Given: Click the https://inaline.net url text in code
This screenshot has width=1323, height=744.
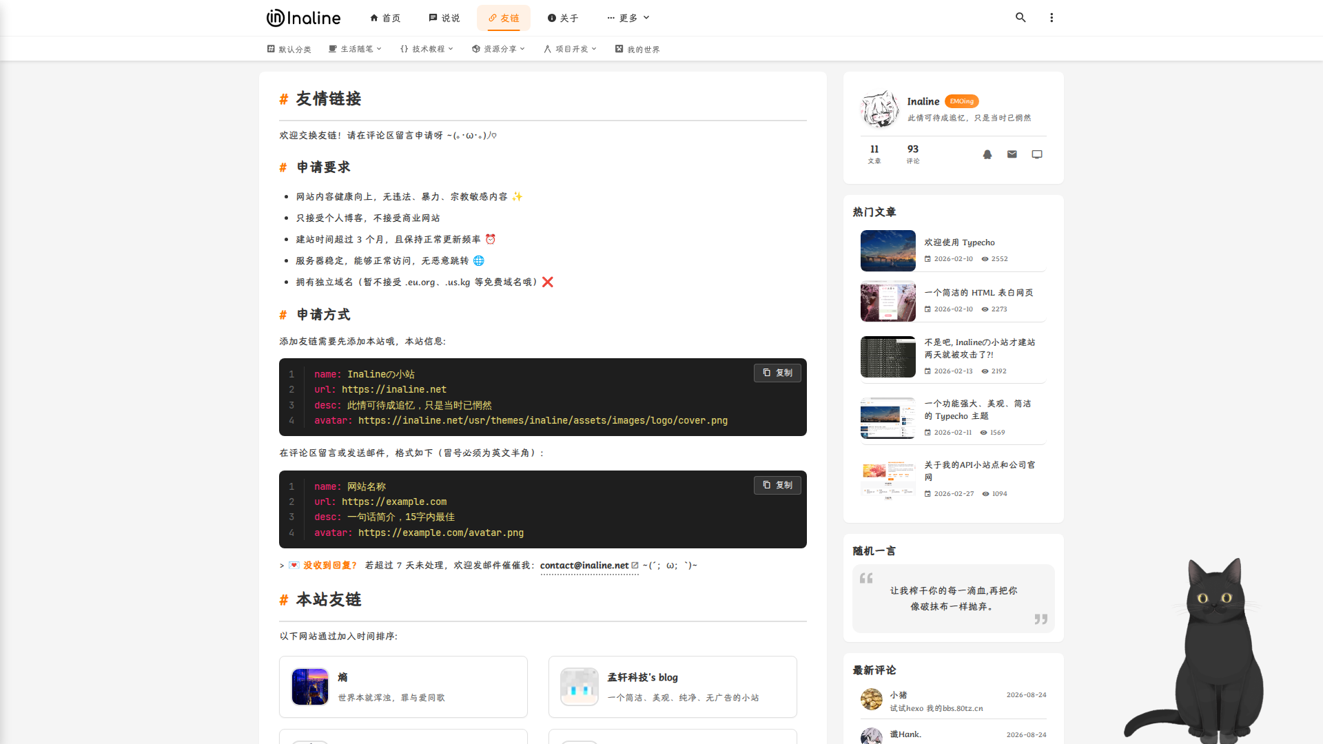Looking at the screenshot, I should click(394, 389).
